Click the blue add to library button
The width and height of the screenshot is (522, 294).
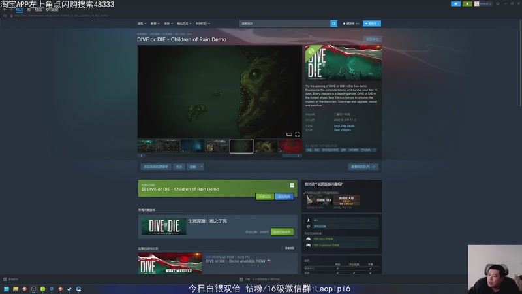284,197
